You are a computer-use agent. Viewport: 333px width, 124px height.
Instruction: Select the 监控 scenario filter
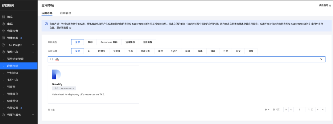tap(160, 51)
